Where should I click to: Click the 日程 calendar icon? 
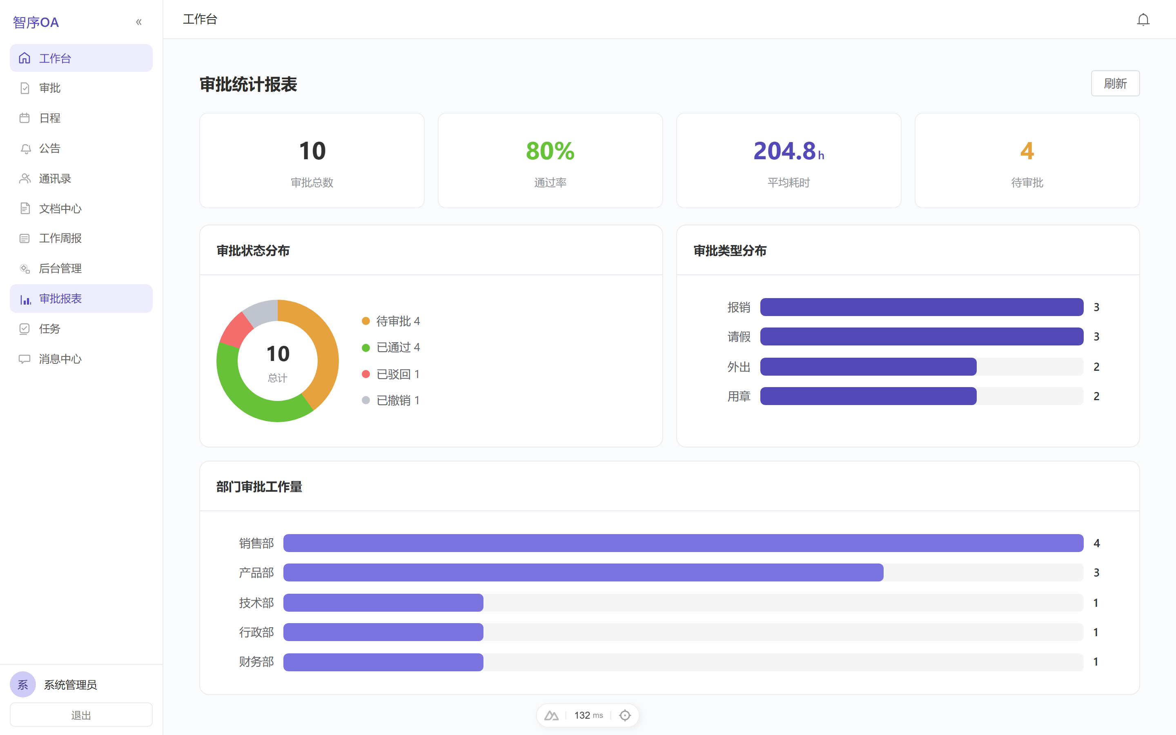click(x=25, y=118)
